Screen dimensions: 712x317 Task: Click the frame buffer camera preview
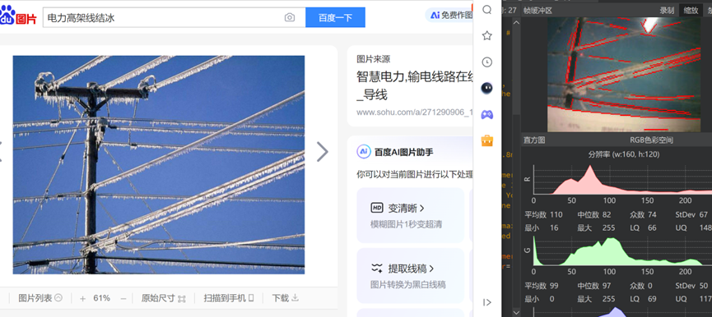(624, 75)
